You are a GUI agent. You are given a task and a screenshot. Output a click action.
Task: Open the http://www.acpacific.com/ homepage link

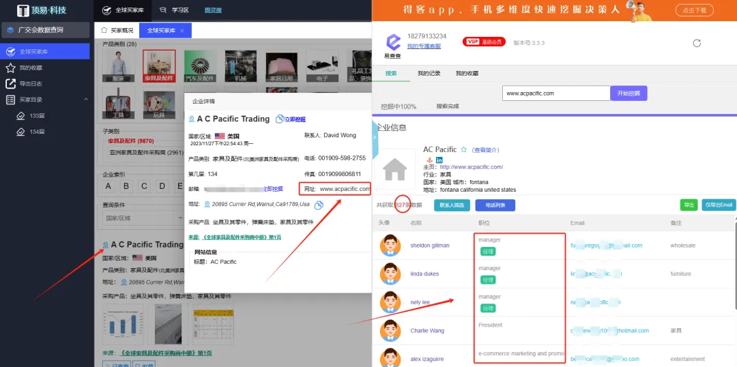coord(472,167)
